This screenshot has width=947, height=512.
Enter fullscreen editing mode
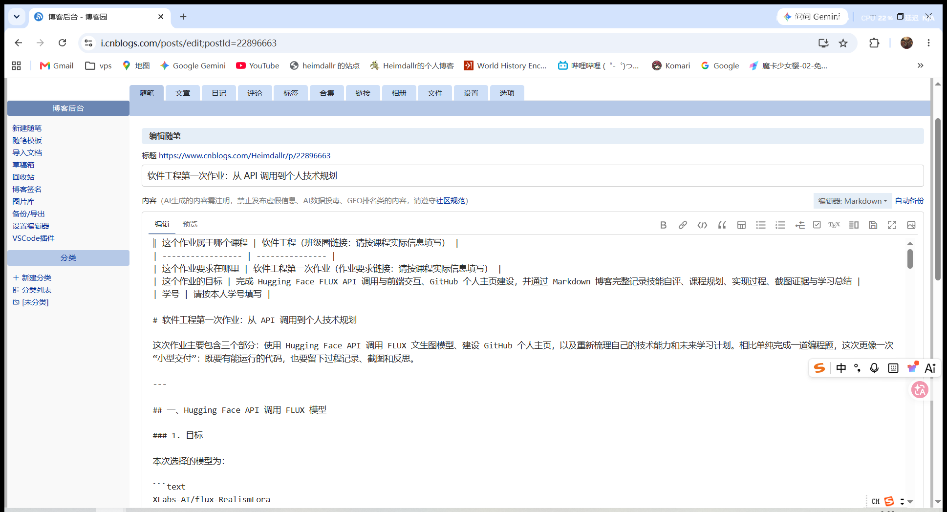tap(892, 225)
